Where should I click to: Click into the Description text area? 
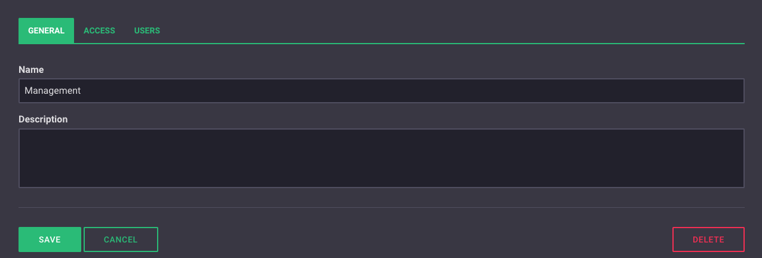(381, 158)
